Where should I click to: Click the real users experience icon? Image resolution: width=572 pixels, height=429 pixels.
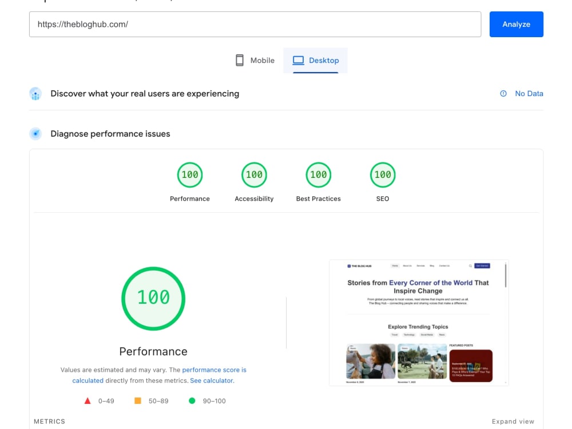tap(35, 94)
